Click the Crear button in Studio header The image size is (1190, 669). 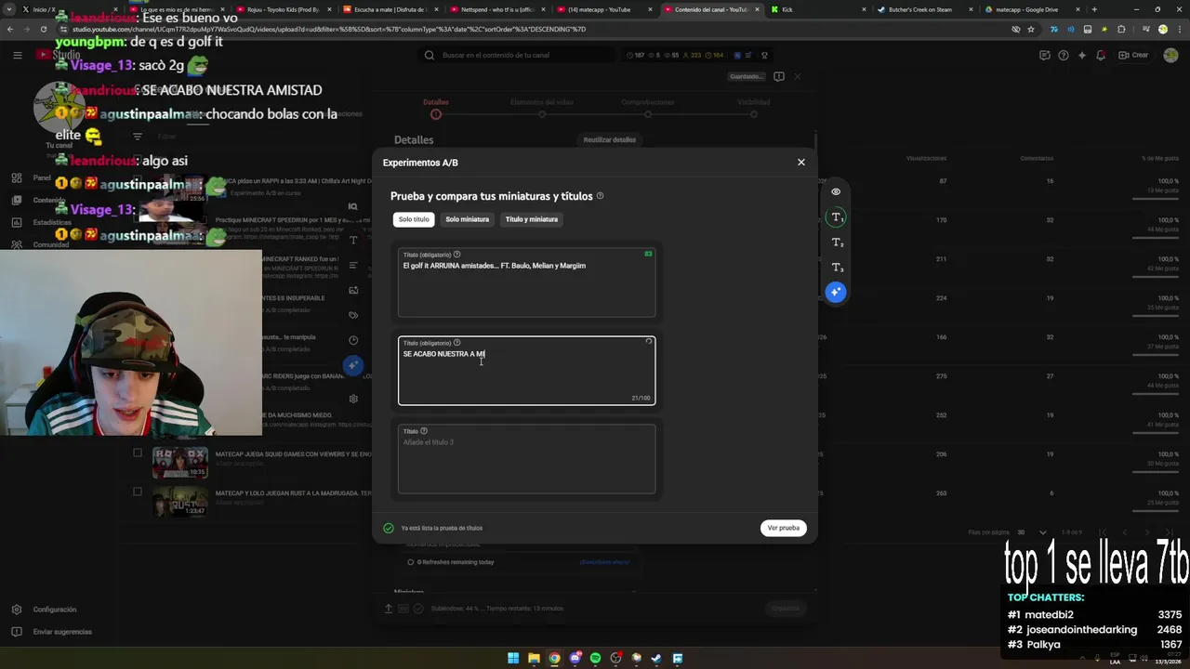(x=1133, y=55)
